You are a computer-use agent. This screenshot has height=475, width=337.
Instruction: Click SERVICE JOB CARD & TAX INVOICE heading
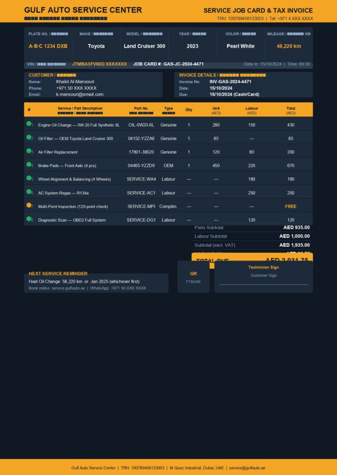point(258,11)
